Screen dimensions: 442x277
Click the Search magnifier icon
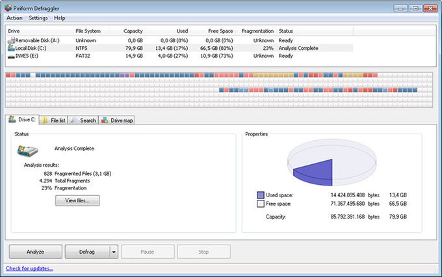(x=74, y=121)
